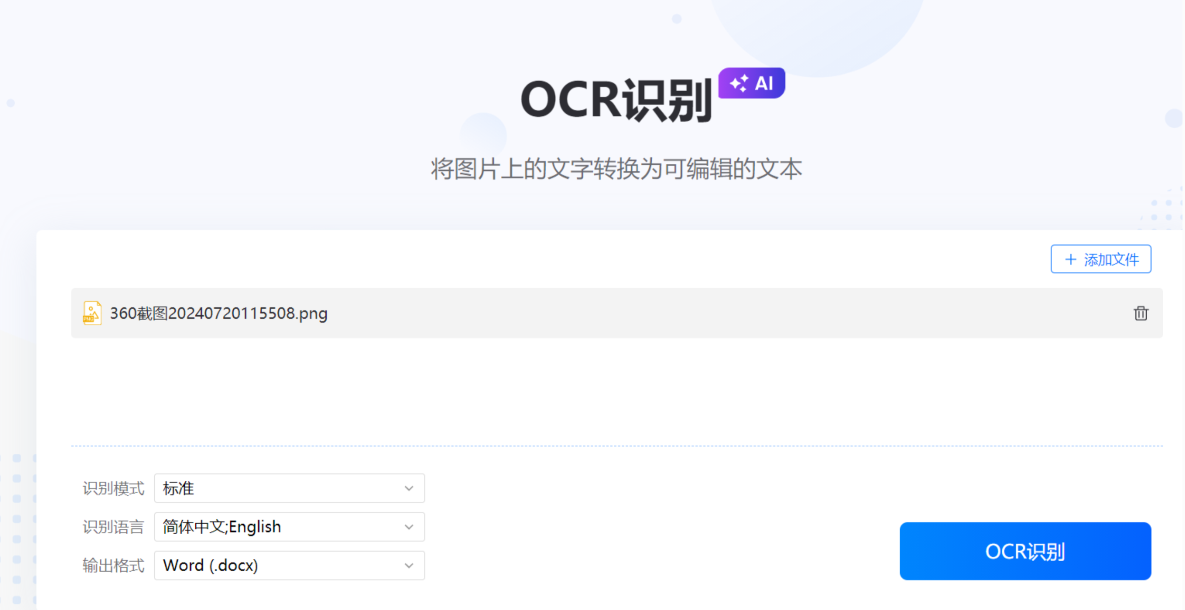Start recognition with the blue OCR识别 button
The image size is (1185, 610).
(1025, 551)
